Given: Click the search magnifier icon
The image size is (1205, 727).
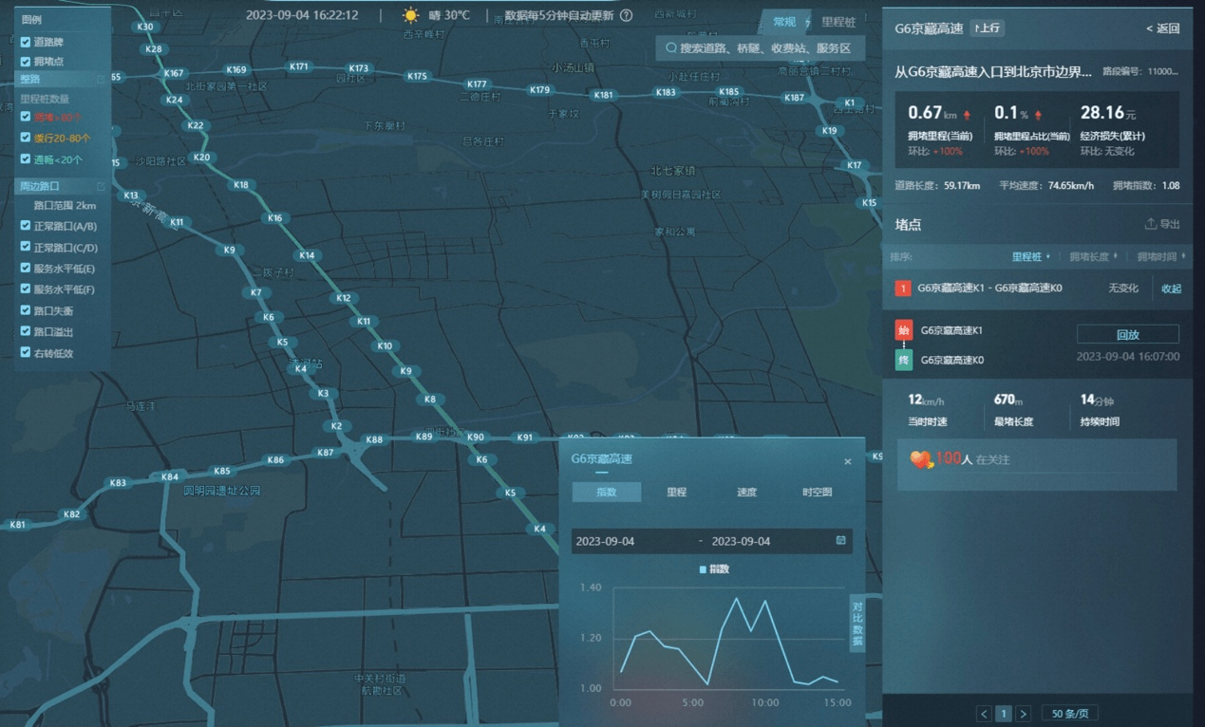Looking at the screenshot, I should 671,48.
